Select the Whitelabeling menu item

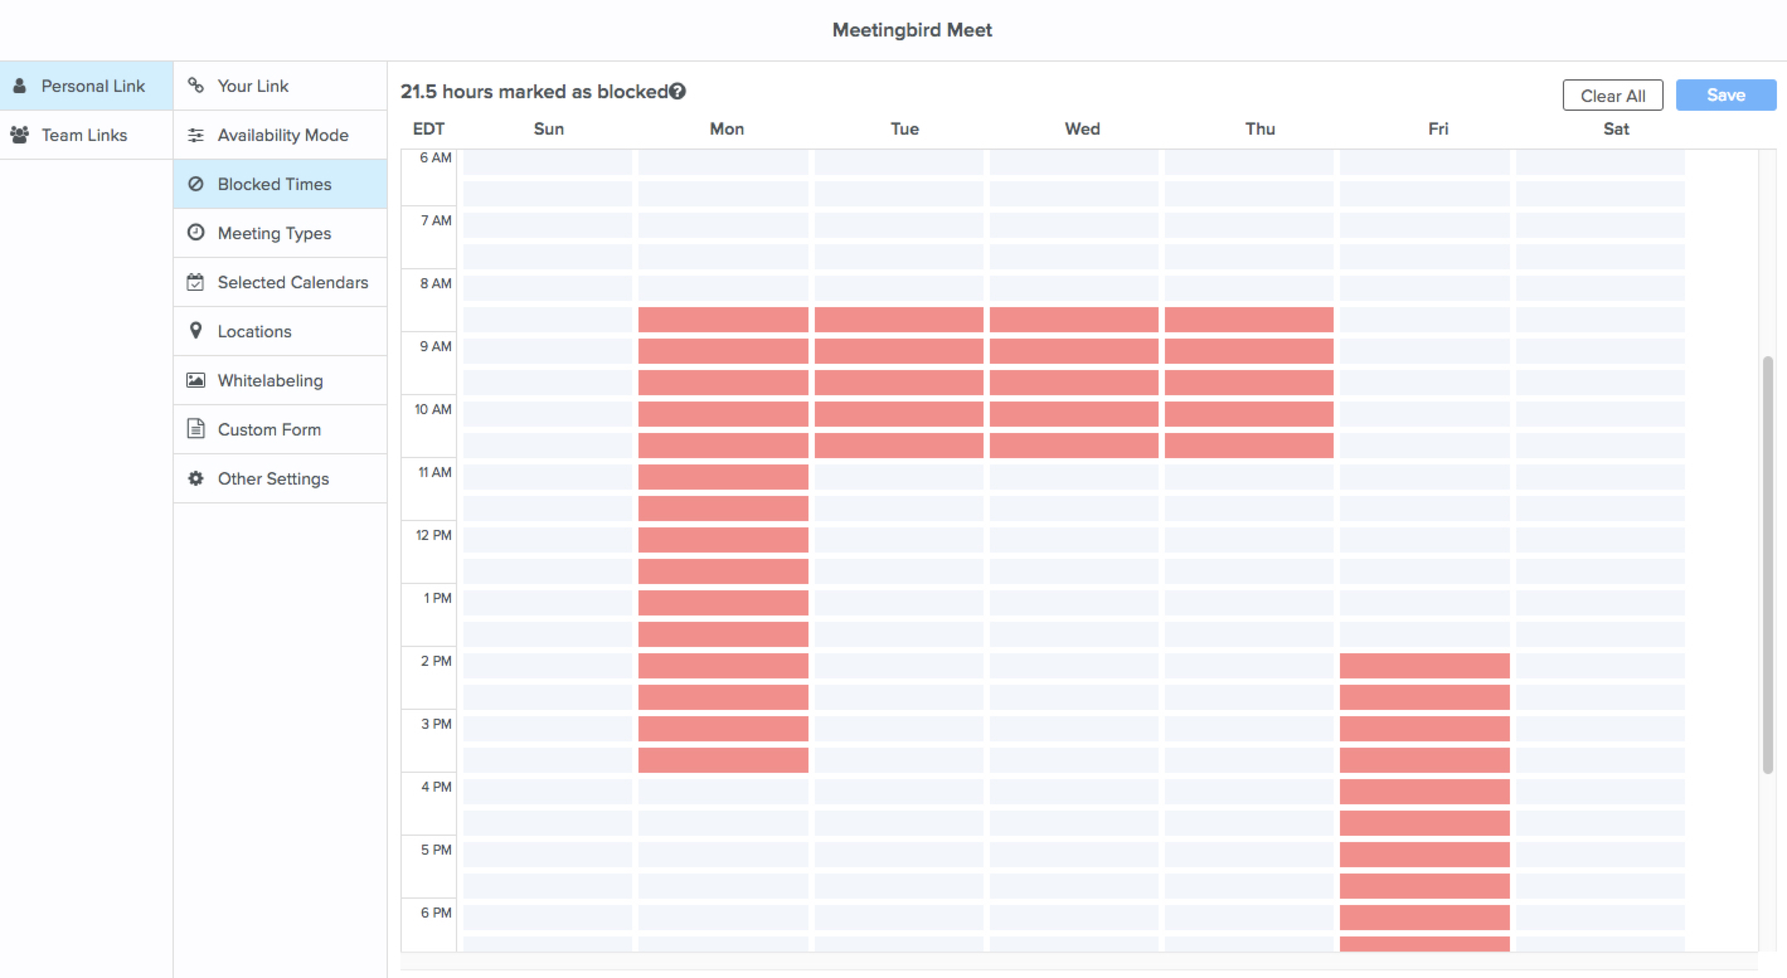pos(270,379)
